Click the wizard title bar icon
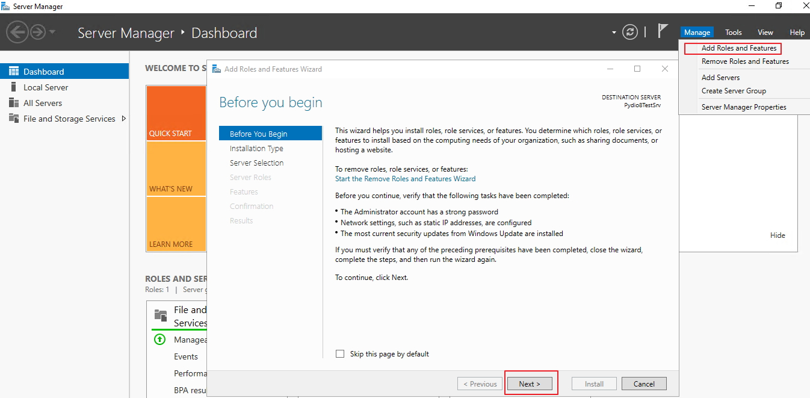 [x=216, y=69]
